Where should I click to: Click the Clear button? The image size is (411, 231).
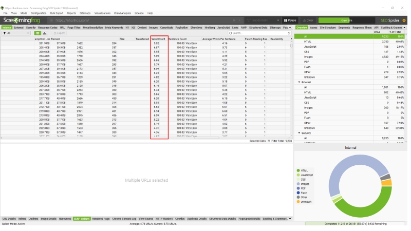[308, 21]
